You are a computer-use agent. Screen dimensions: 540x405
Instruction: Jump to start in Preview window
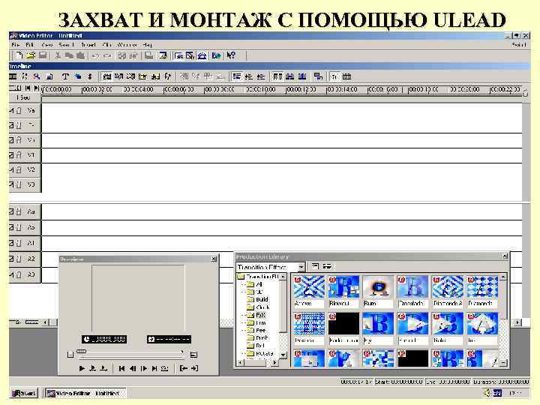click(121, 368)
